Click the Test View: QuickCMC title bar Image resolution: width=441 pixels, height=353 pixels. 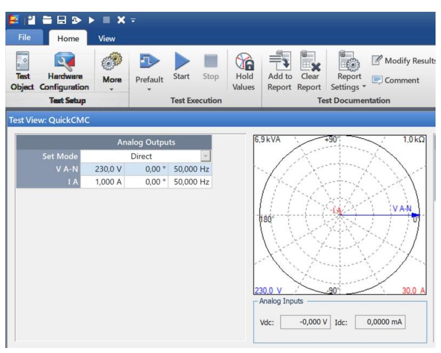coord(220,120)
